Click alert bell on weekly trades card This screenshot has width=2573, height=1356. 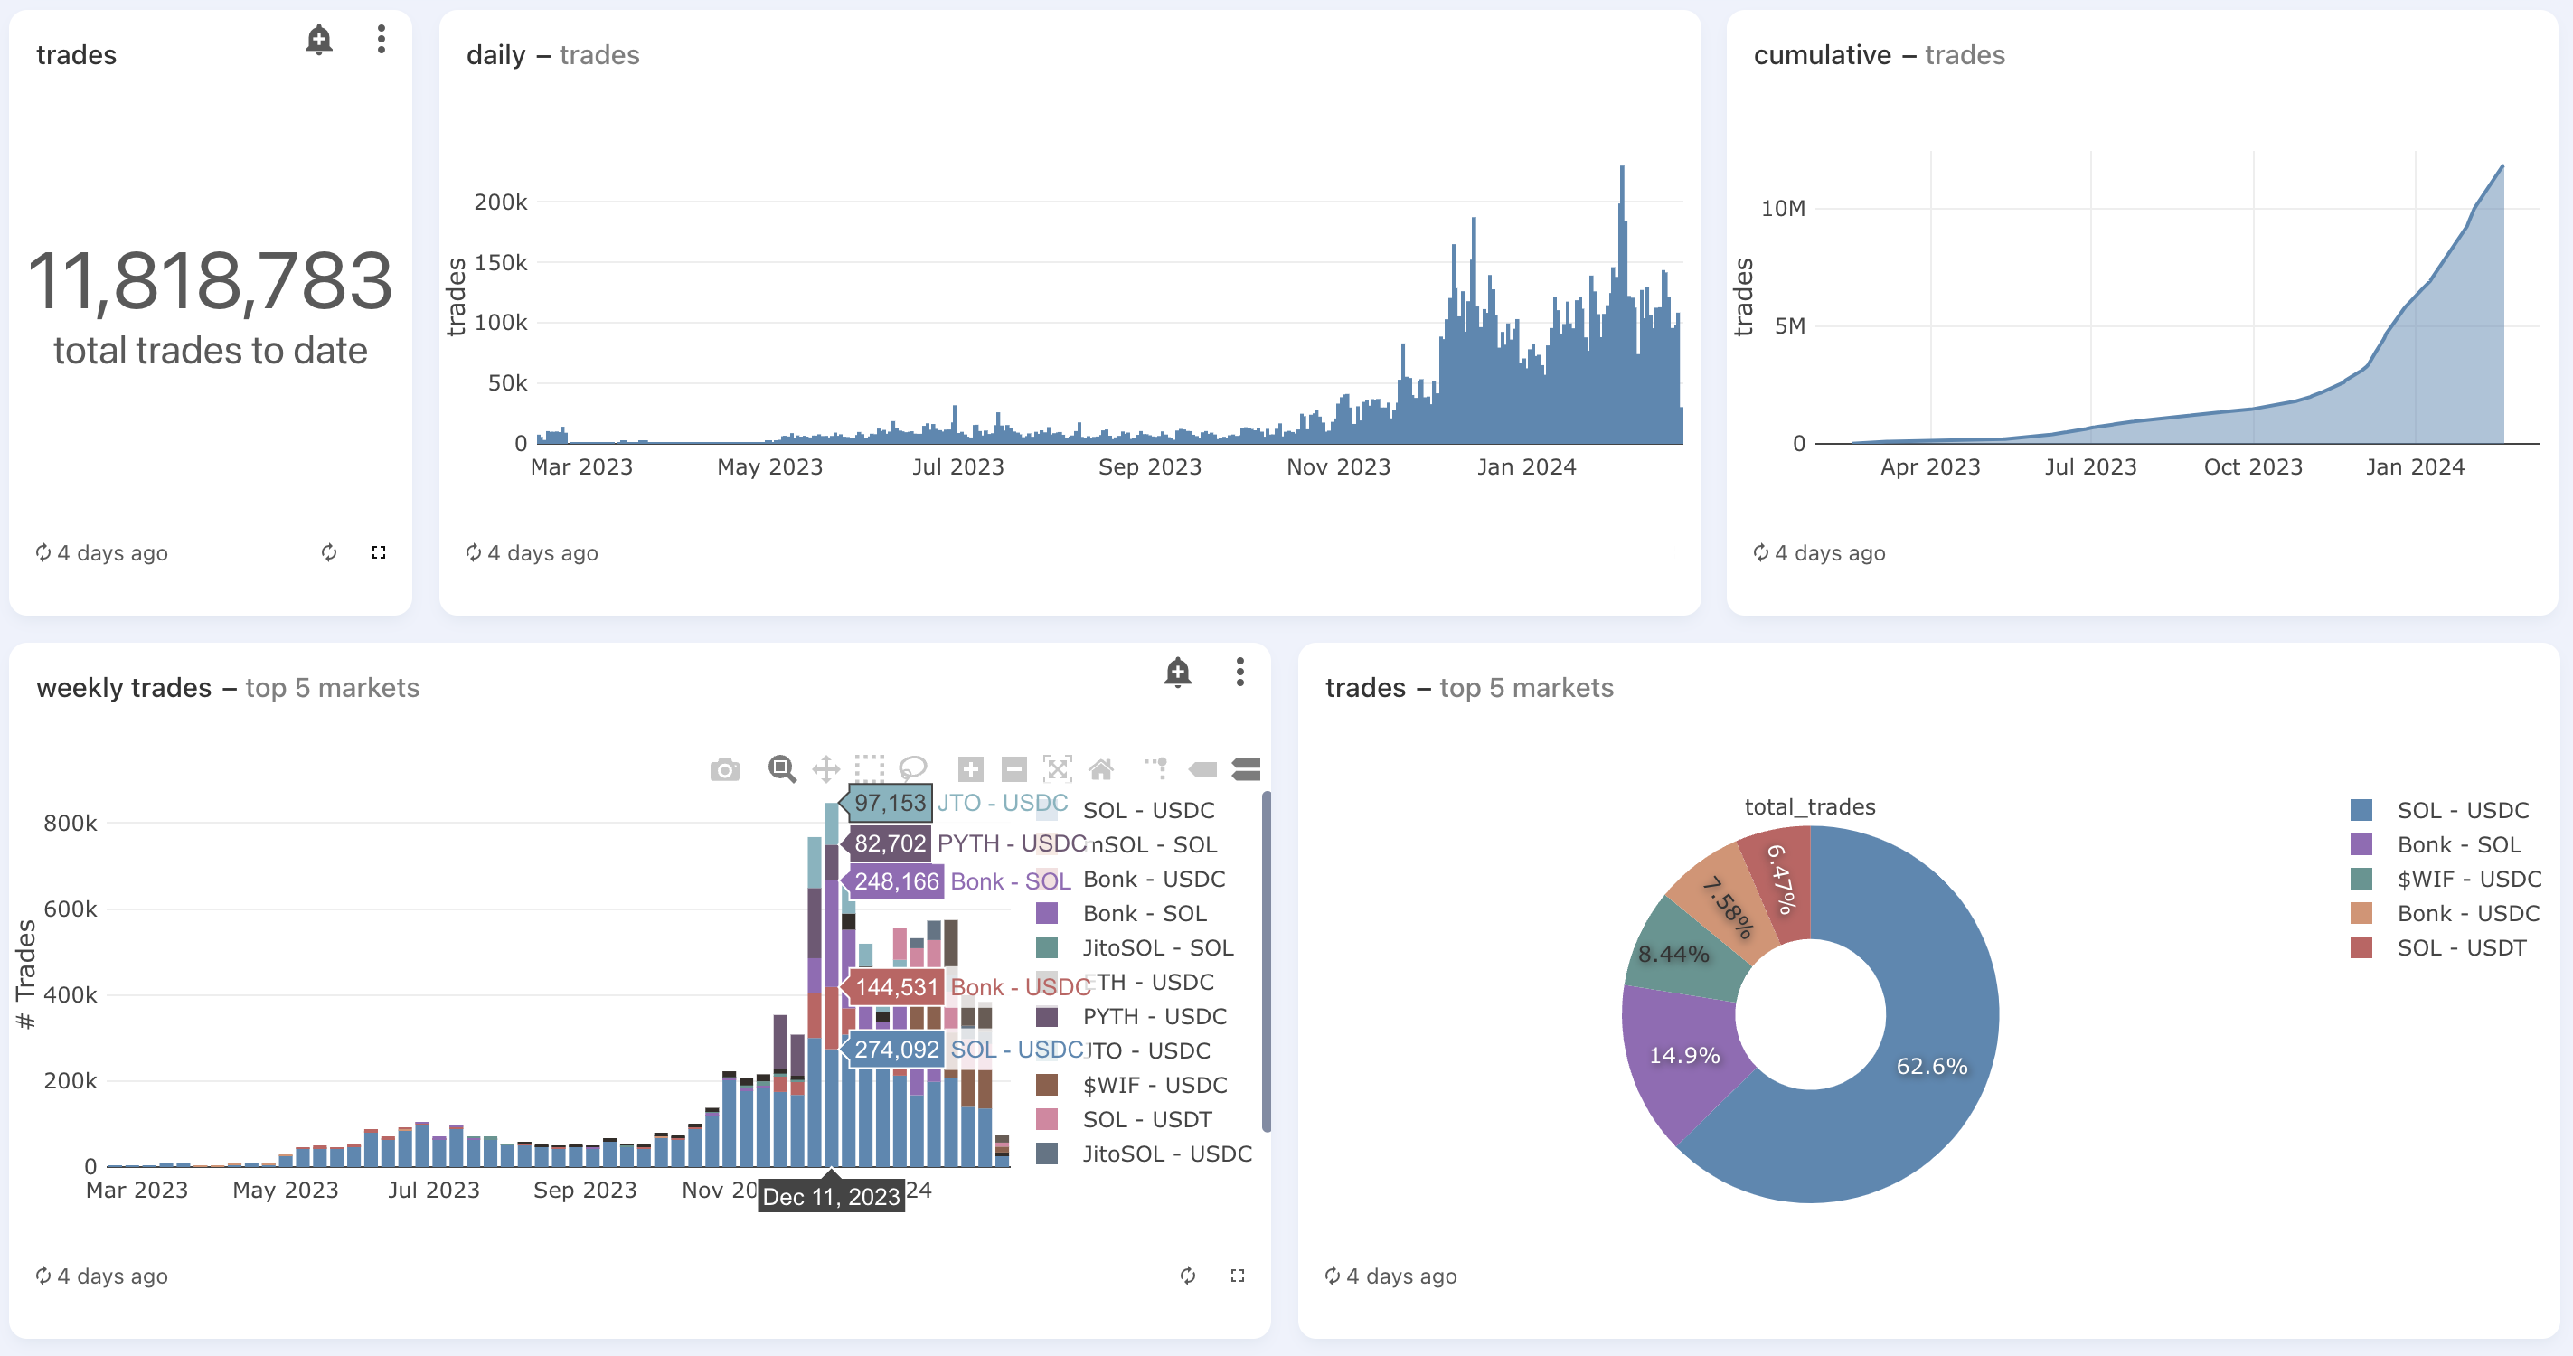tap(1178, 672)
